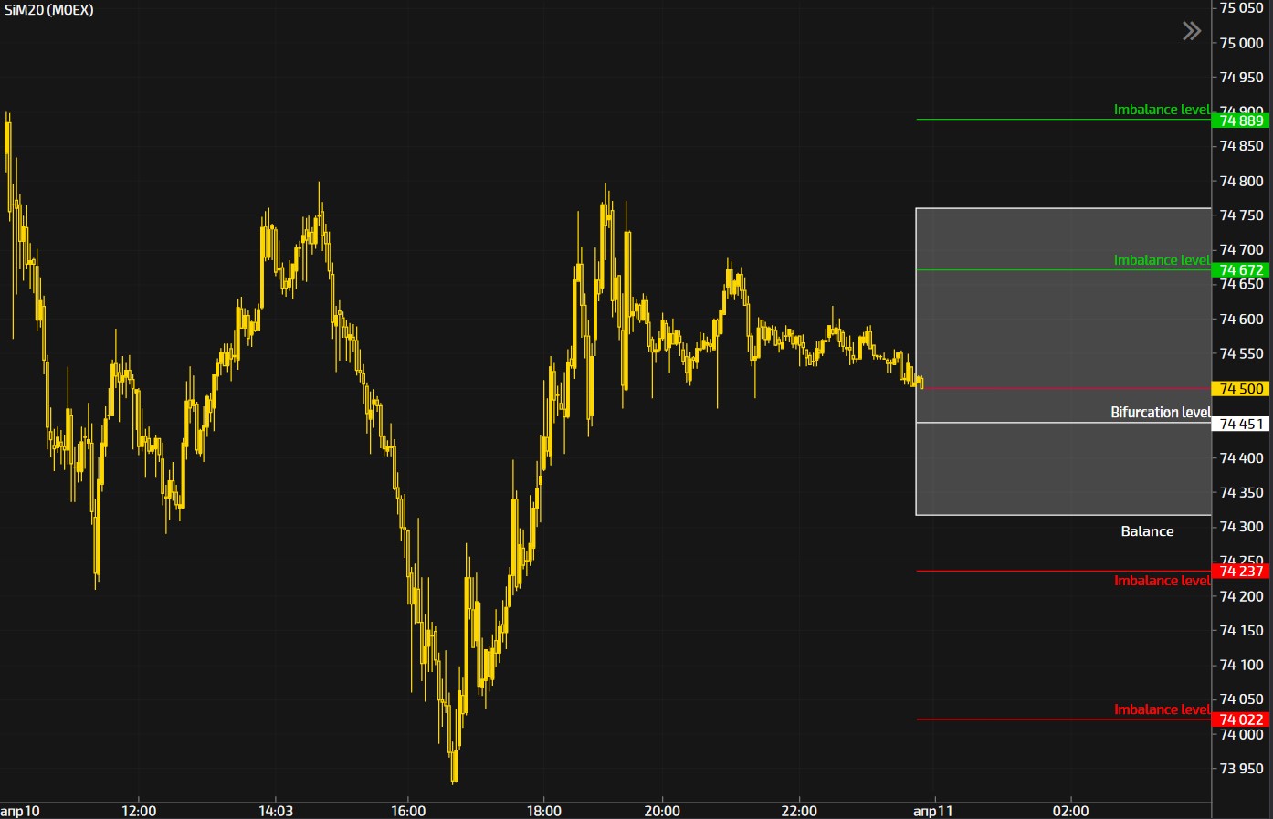Select the green 74 672 price tag
Viewport: 1273px width, 819px height.
[1241, 270]
